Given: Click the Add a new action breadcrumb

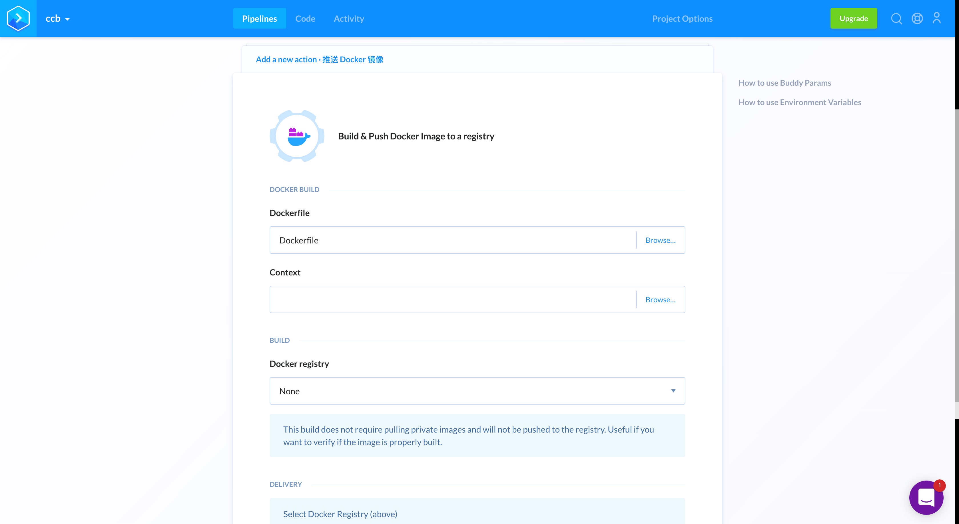Looking at the screenshot, I should point(286,60).
